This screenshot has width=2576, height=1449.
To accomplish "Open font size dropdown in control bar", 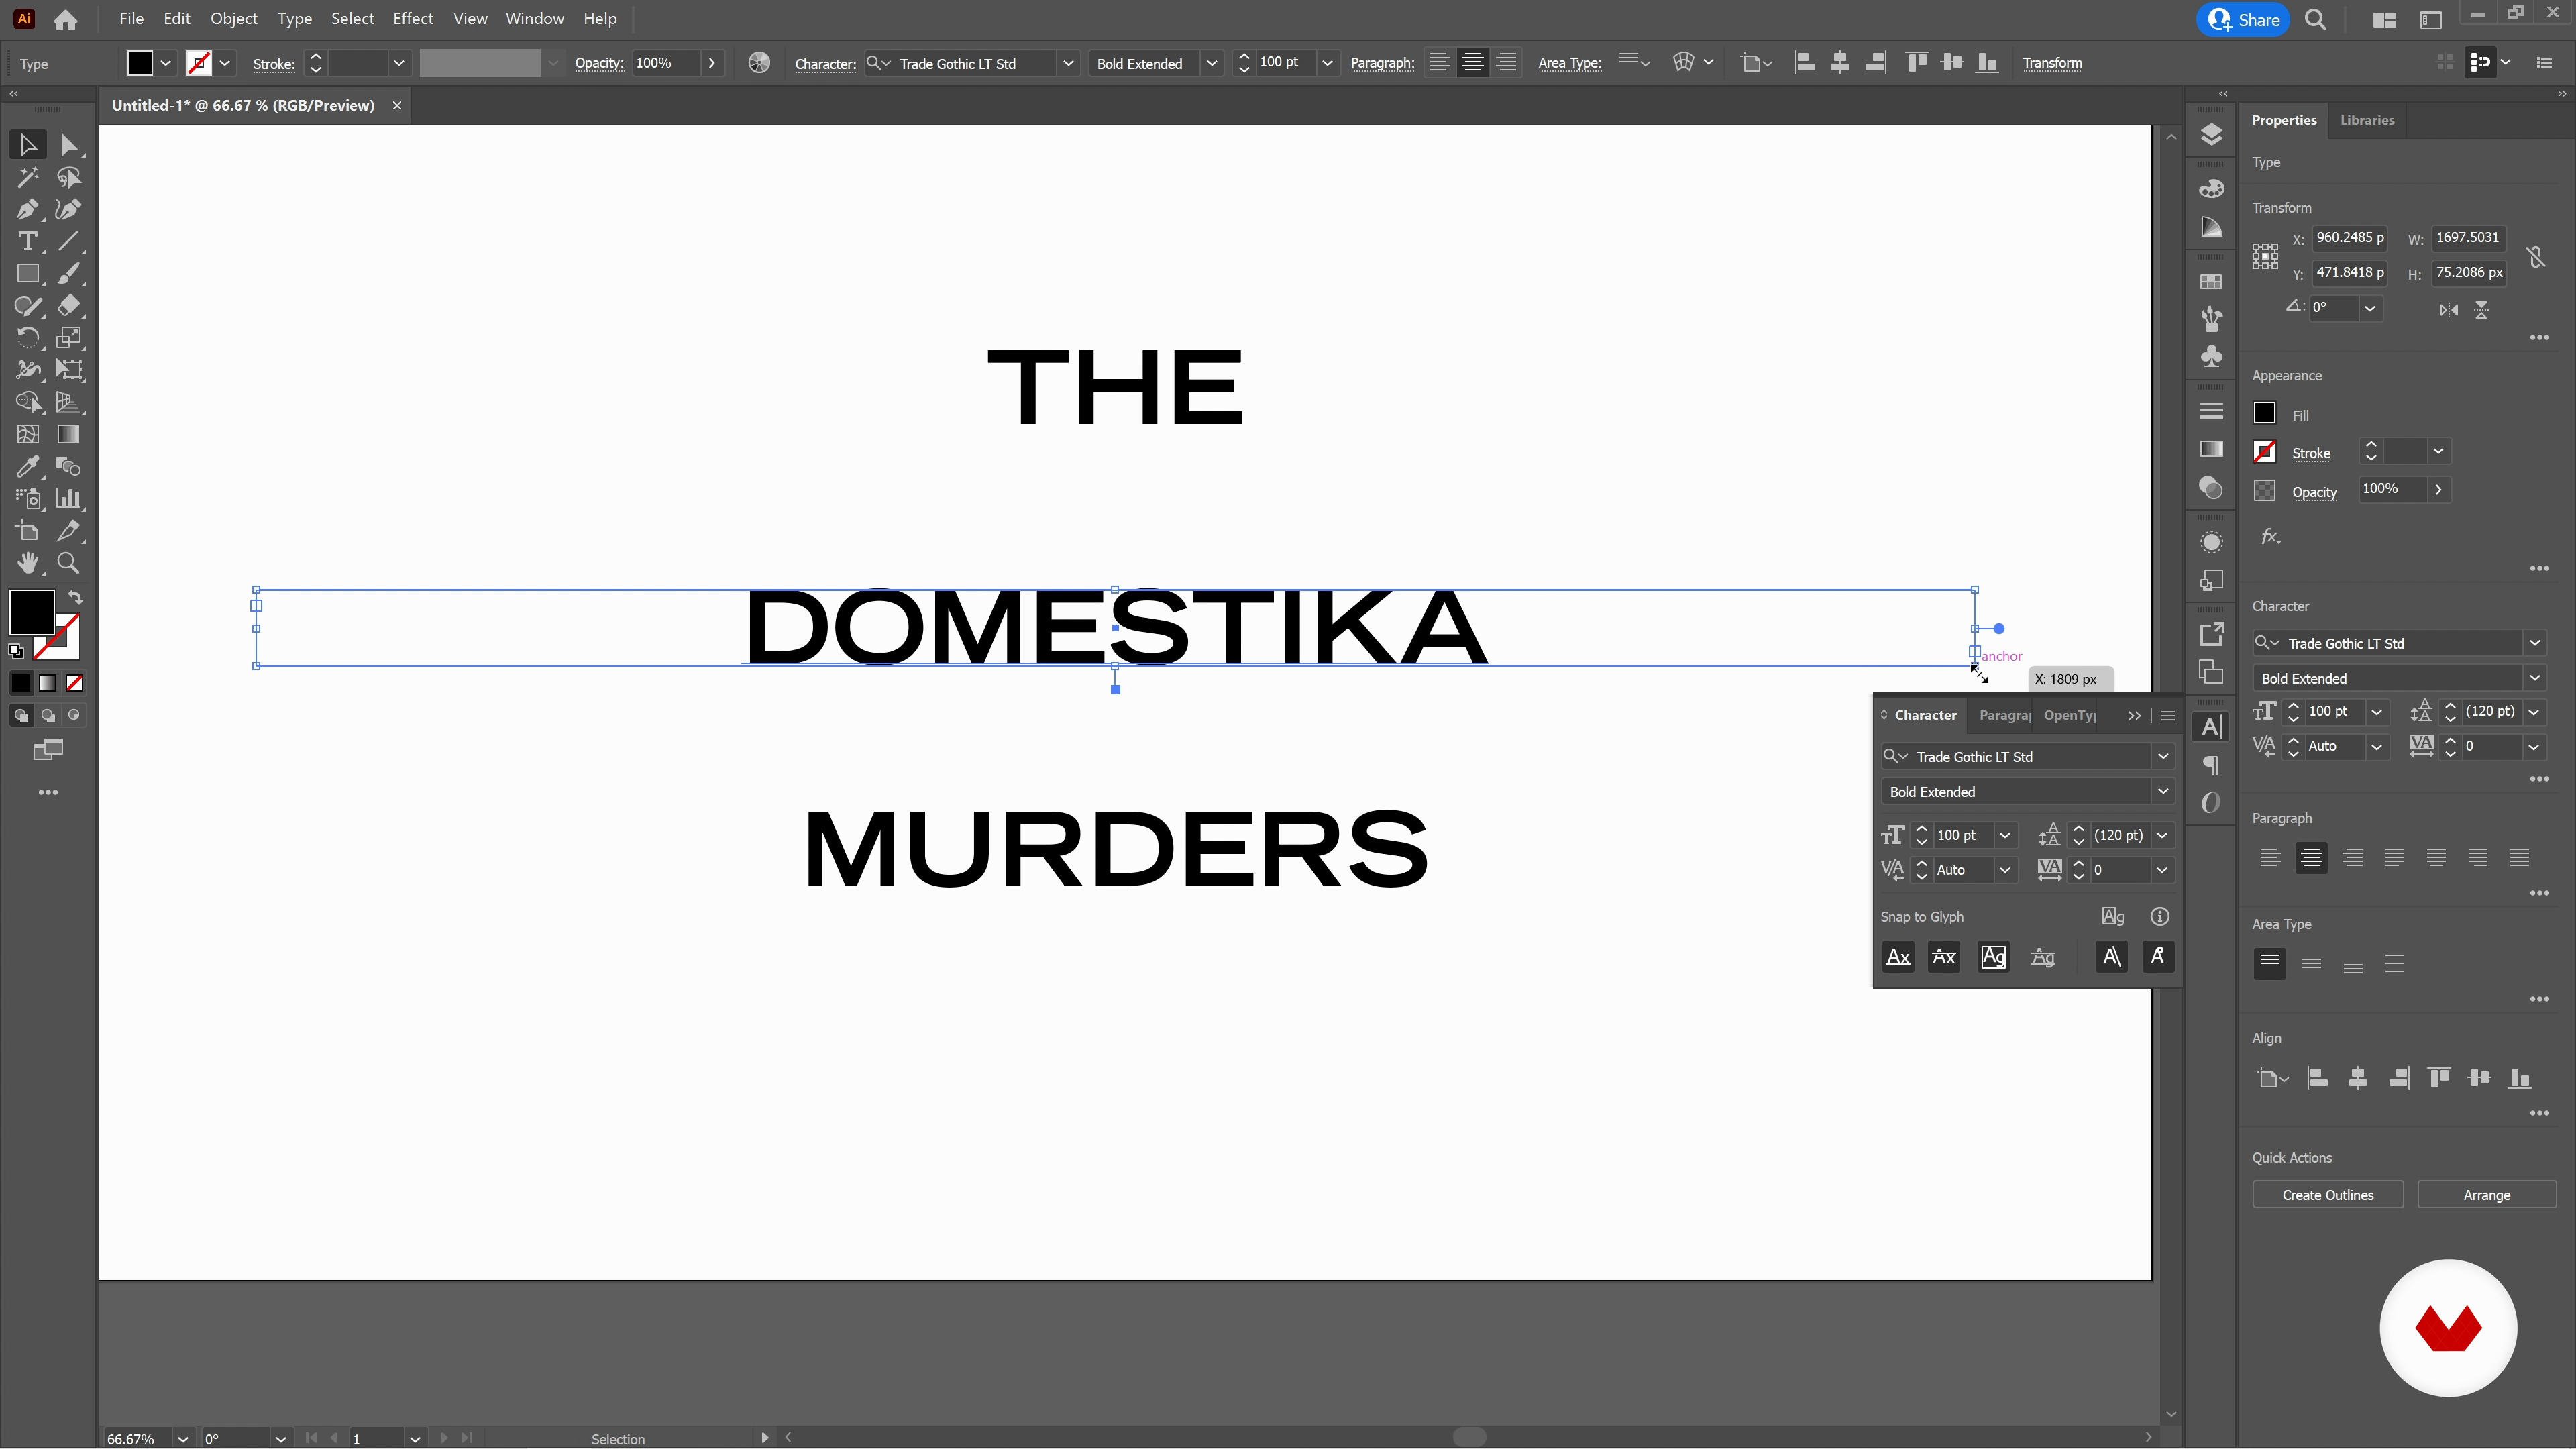I will (1327, 63).
